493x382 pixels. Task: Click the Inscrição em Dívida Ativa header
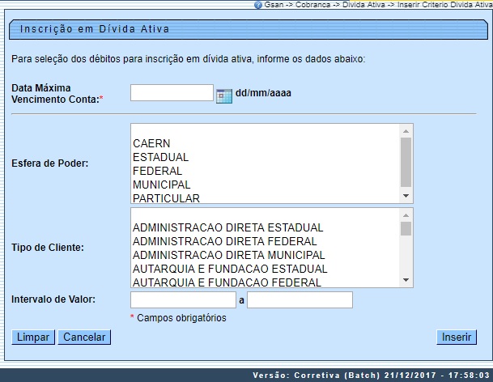[95, 29]
